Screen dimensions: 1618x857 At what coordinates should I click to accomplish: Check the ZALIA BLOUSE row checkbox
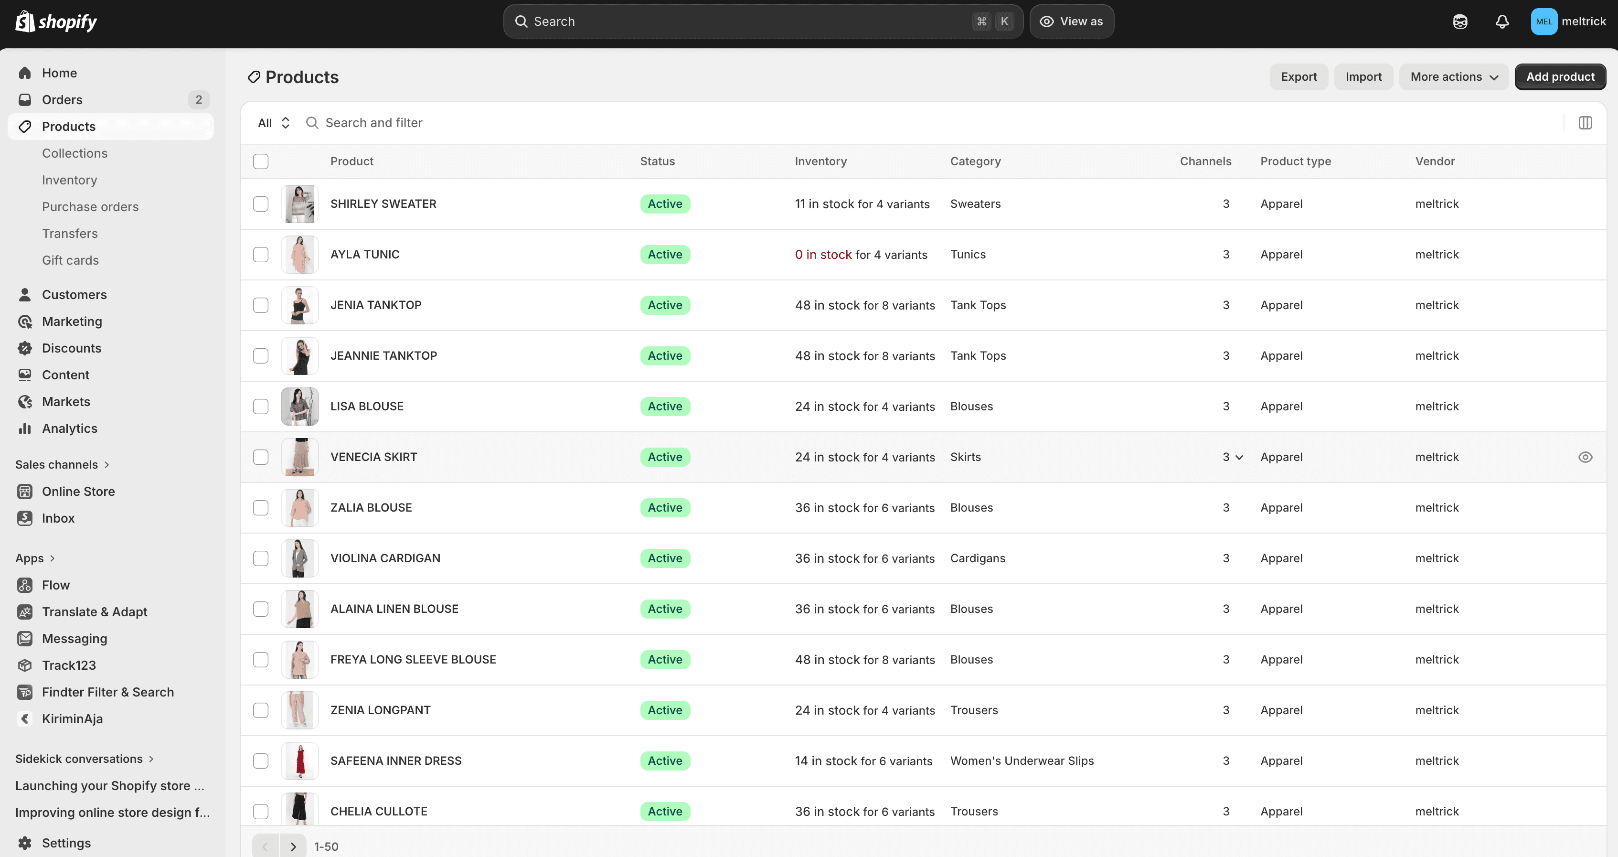point(261,508)
